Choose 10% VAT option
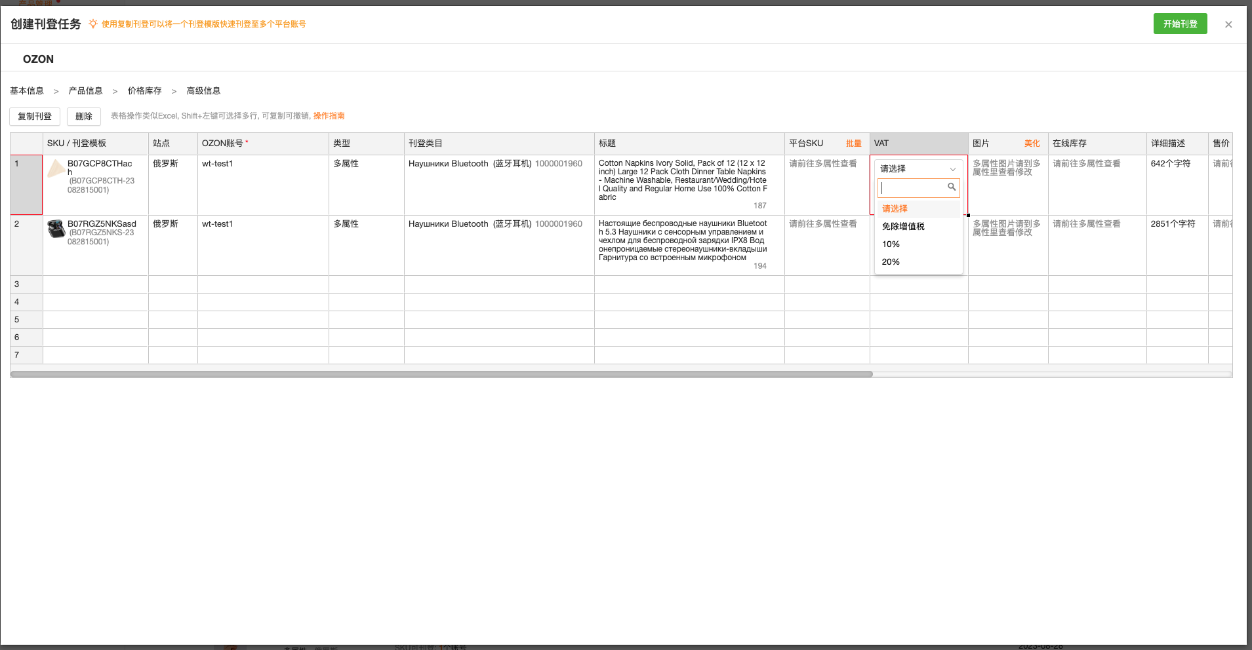 coord(891,244)
